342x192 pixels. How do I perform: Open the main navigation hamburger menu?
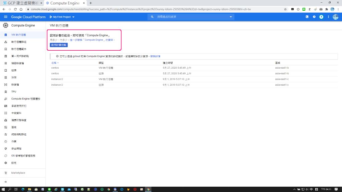[x=6, y=17]
